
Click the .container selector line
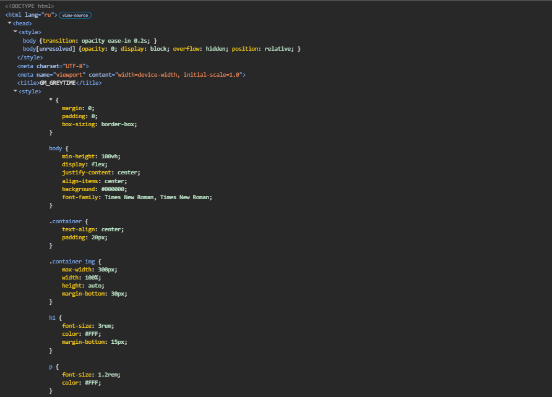[x=69, y=221]
